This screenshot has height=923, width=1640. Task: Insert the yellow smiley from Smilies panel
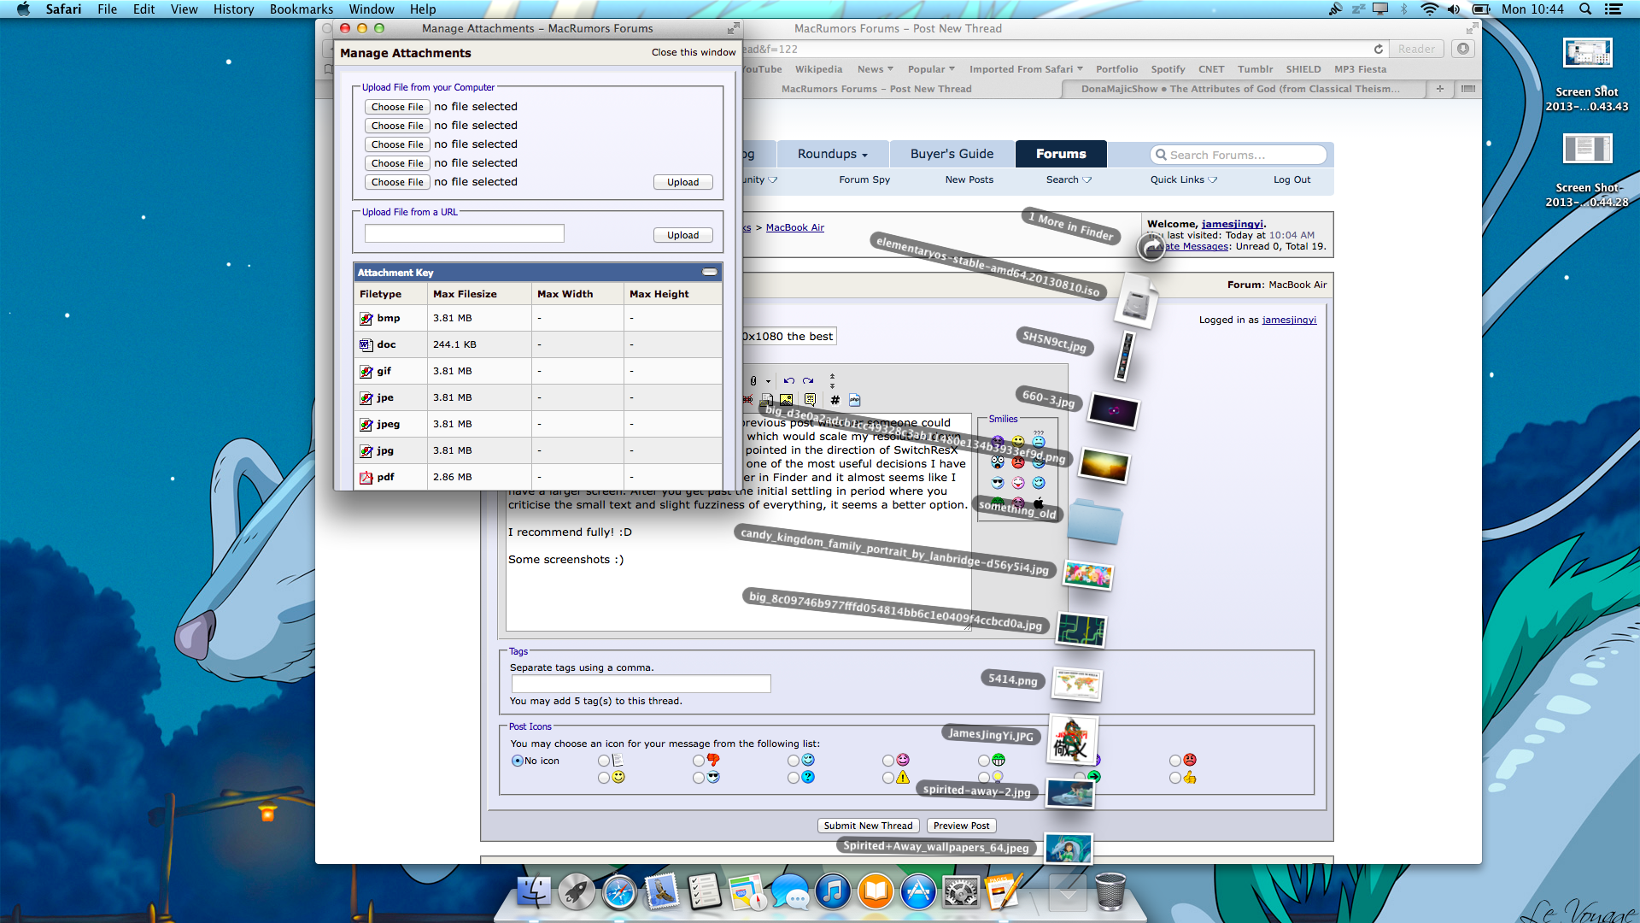point(1018,442)
